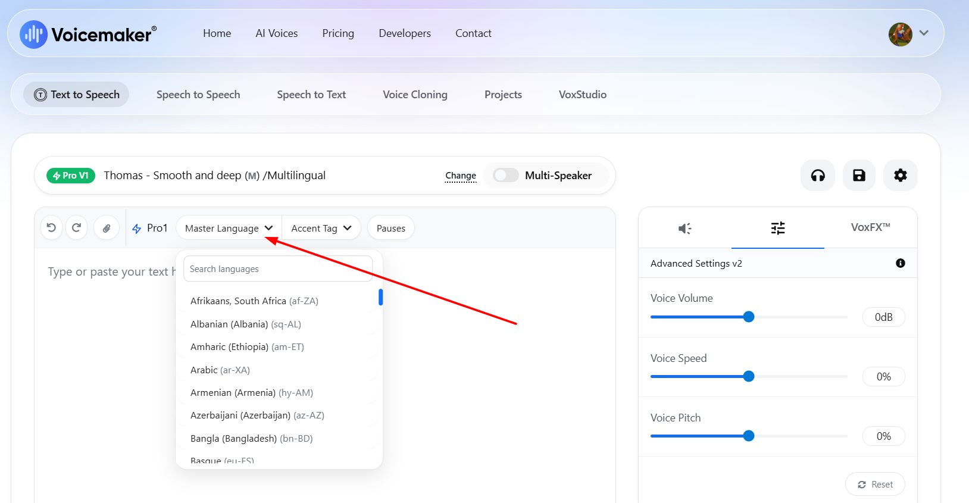Open the user profile avatar

(901, 35)
